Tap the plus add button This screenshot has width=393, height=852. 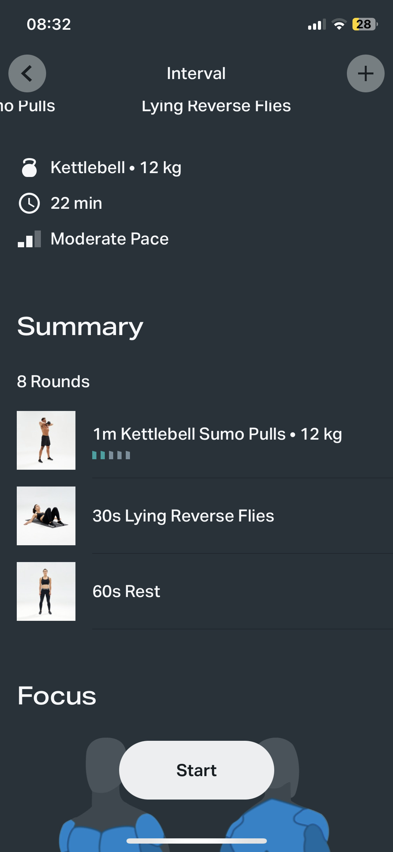pyautogui.click(x=365, y=73)
